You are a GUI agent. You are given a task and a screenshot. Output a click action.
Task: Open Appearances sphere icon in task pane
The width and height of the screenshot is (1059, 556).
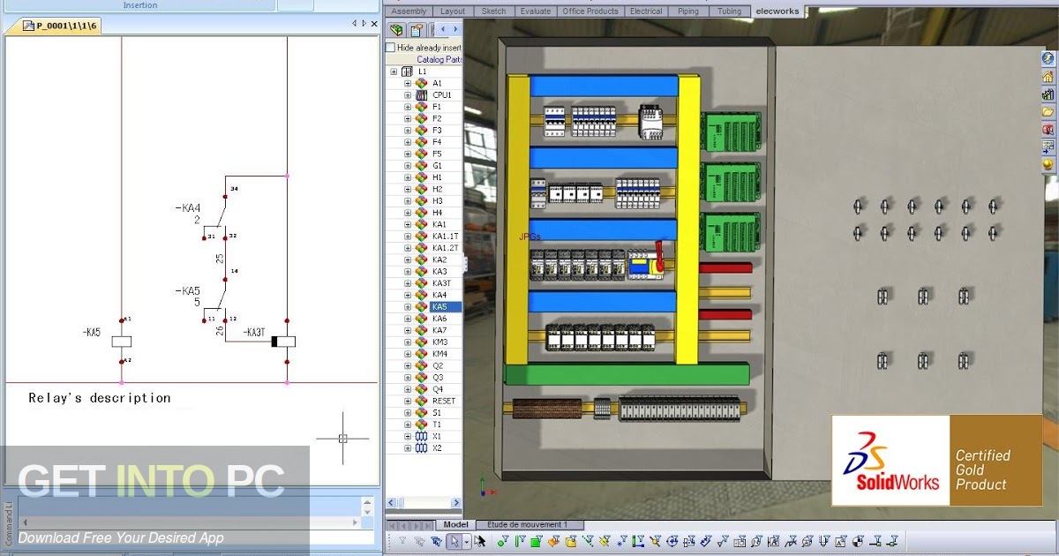(1048, 164)
